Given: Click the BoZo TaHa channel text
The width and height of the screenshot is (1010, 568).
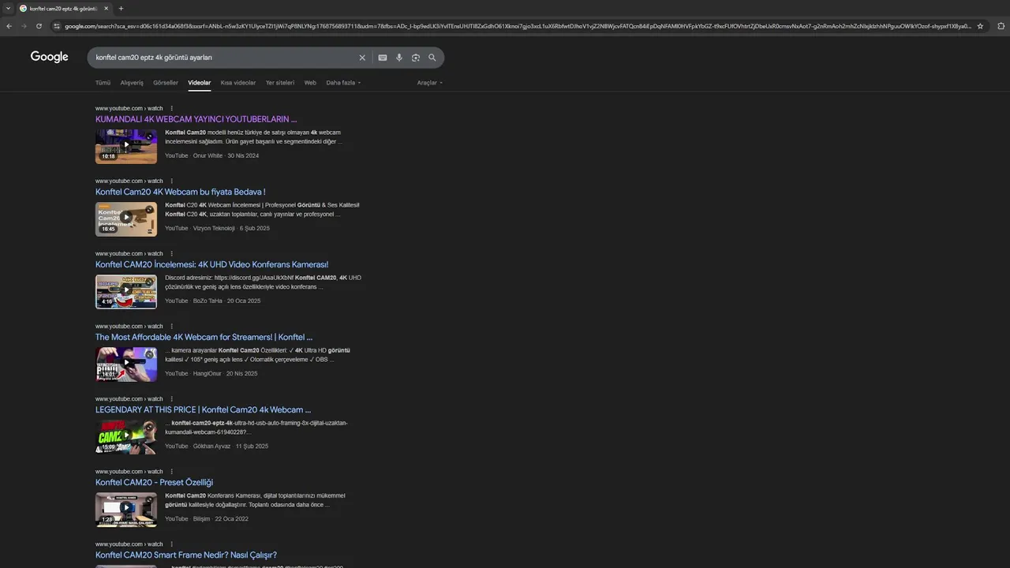Looking at the screenshot, I should click(x=208, y=301).
